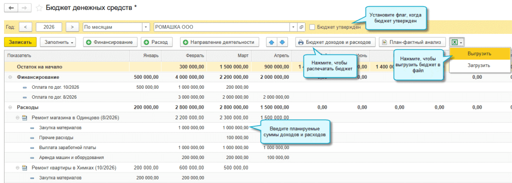Add a Направление деятельности row
Viewport: 512px width, 183px height.
(219, 42)
